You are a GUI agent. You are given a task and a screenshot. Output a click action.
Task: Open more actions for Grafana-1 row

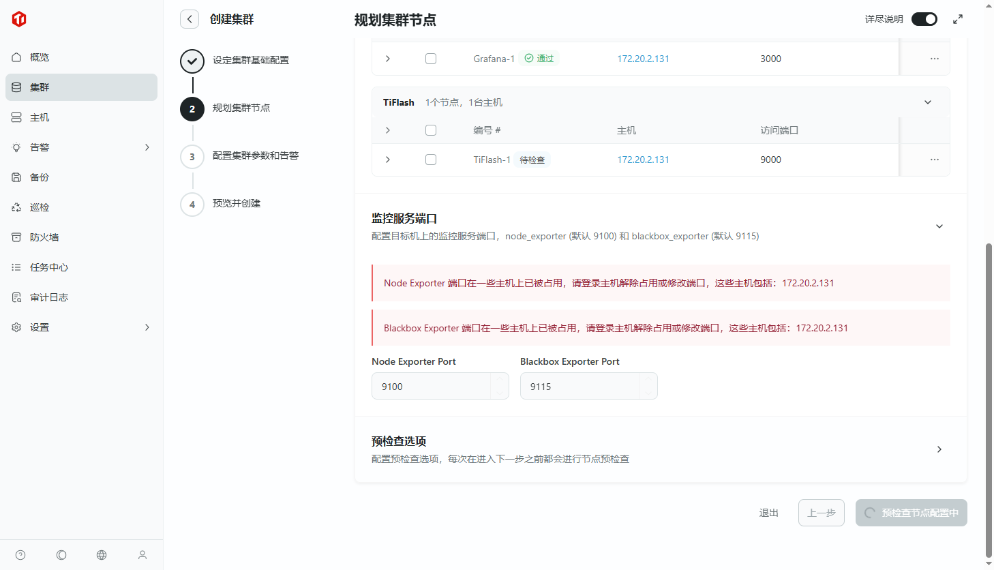click(x=934, y=59)
